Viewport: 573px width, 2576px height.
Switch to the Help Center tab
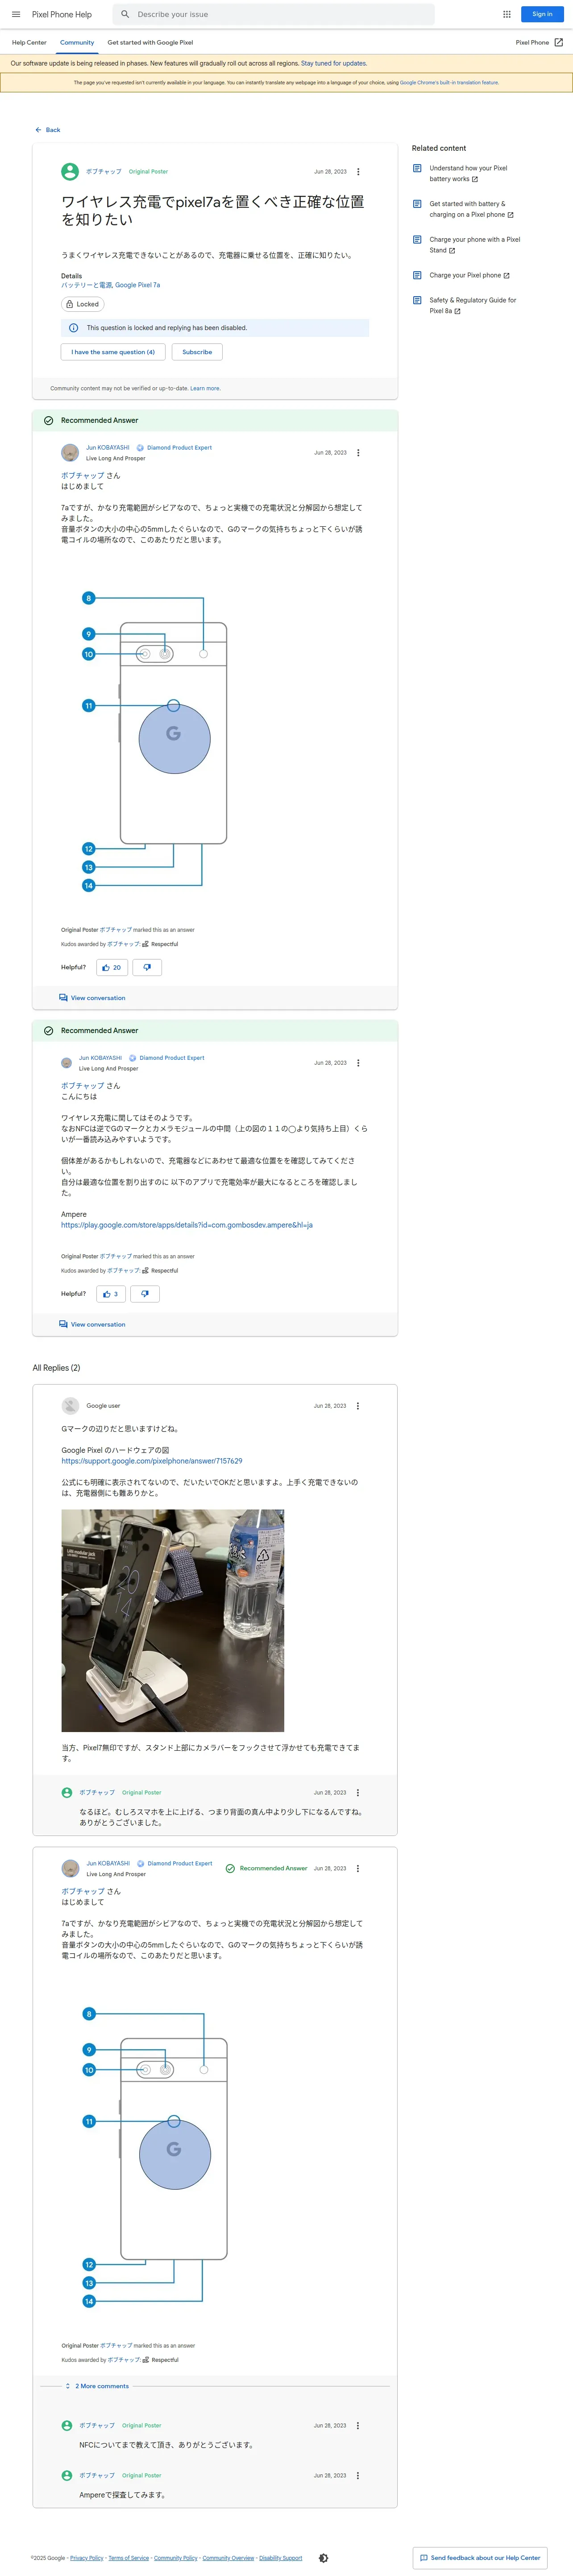tap(29, 43)
